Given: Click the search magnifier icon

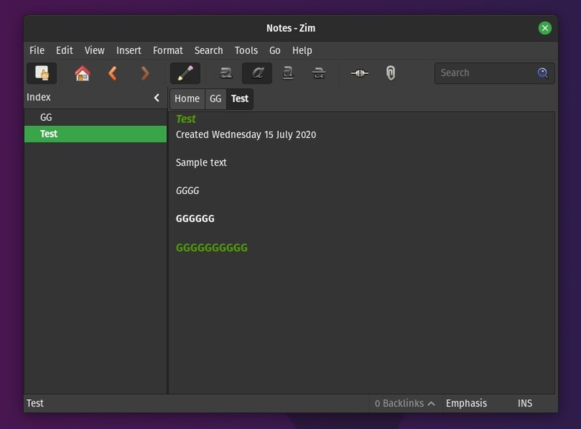Looking at the screenshot, I should pos(543,73).
